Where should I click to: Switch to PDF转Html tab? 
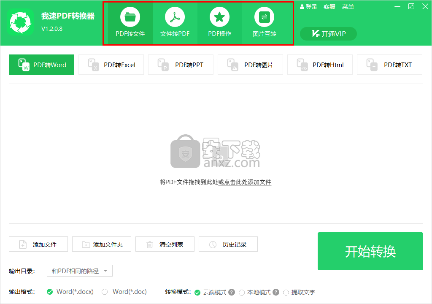pyautogui.click(x=320, y=65)
